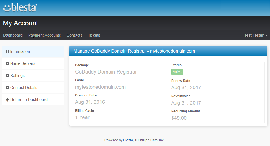The width and height of the screenshot is (270, 146).
Task: Open the Tickets nav item
Action: (94, 35)
